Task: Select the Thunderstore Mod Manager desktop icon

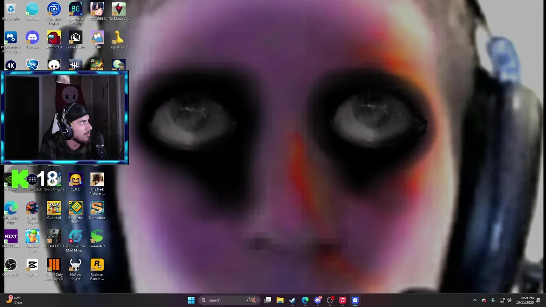Action: coord(76,241)
